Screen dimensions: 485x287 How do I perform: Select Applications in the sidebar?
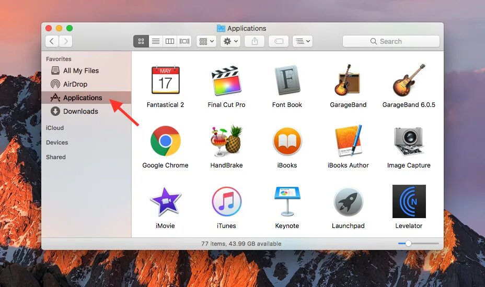[x=86, y=98]
